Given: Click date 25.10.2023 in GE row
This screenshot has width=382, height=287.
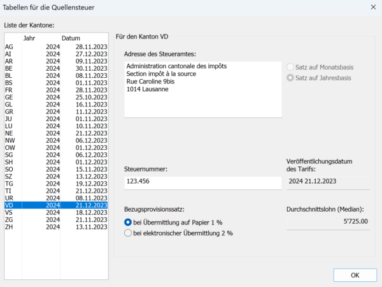Looking at the screenshot, I should 91,97.
